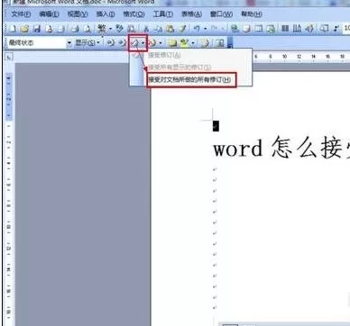Viewport: 350px width, 326px height.
Task: Click the Insert Hyperlink icon
Action: pyautogui.click(x=235, y=29)
